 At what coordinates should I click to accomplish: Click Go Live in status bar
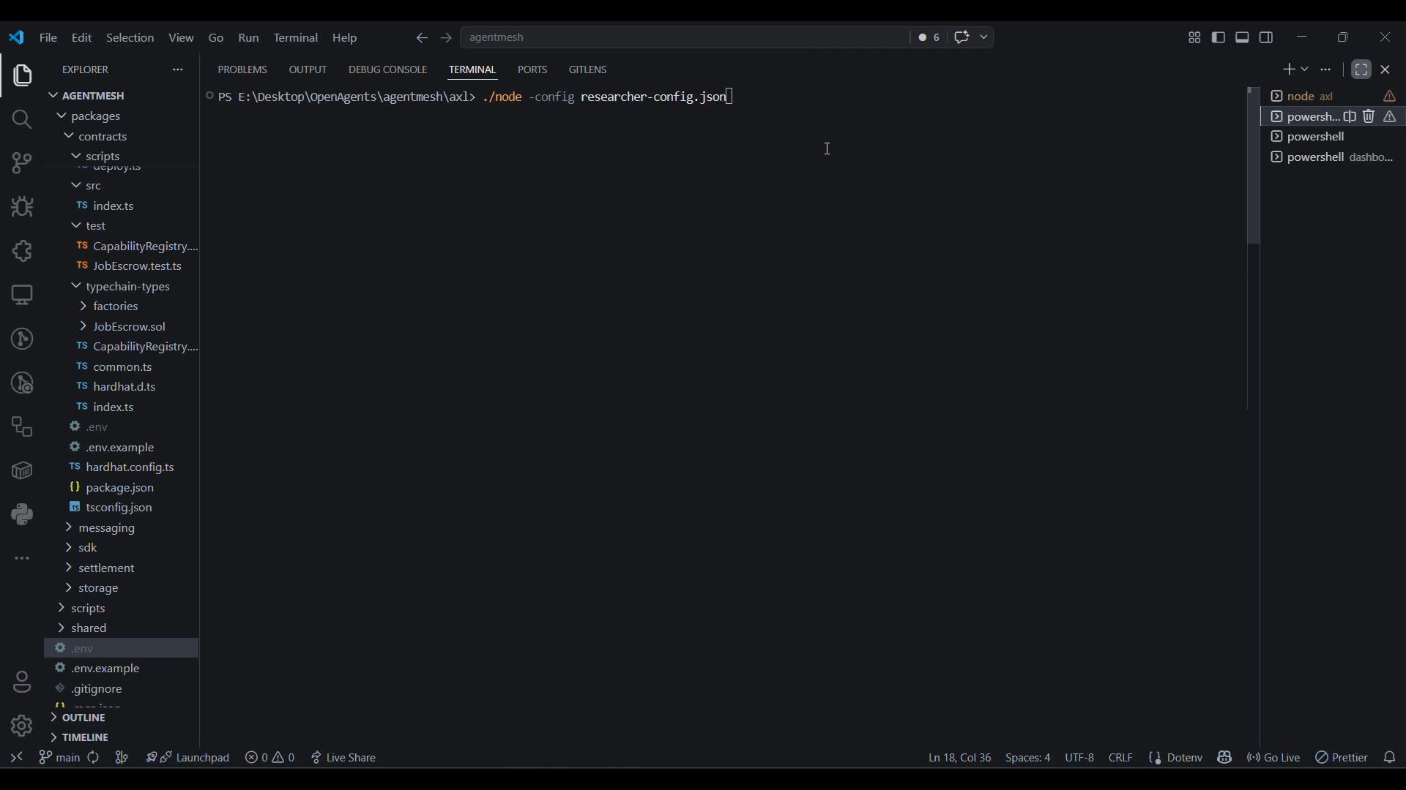coord(1273,758)
